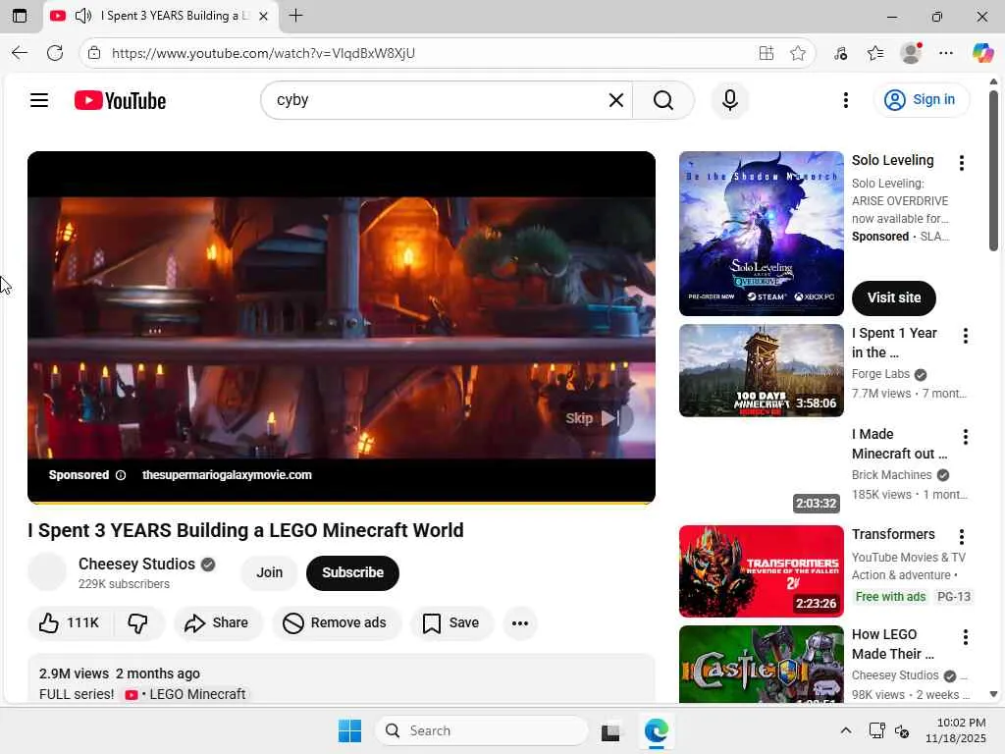1005x754 pixels.
Task: Subscribe to Cheesey Studios
Action: 352,572
